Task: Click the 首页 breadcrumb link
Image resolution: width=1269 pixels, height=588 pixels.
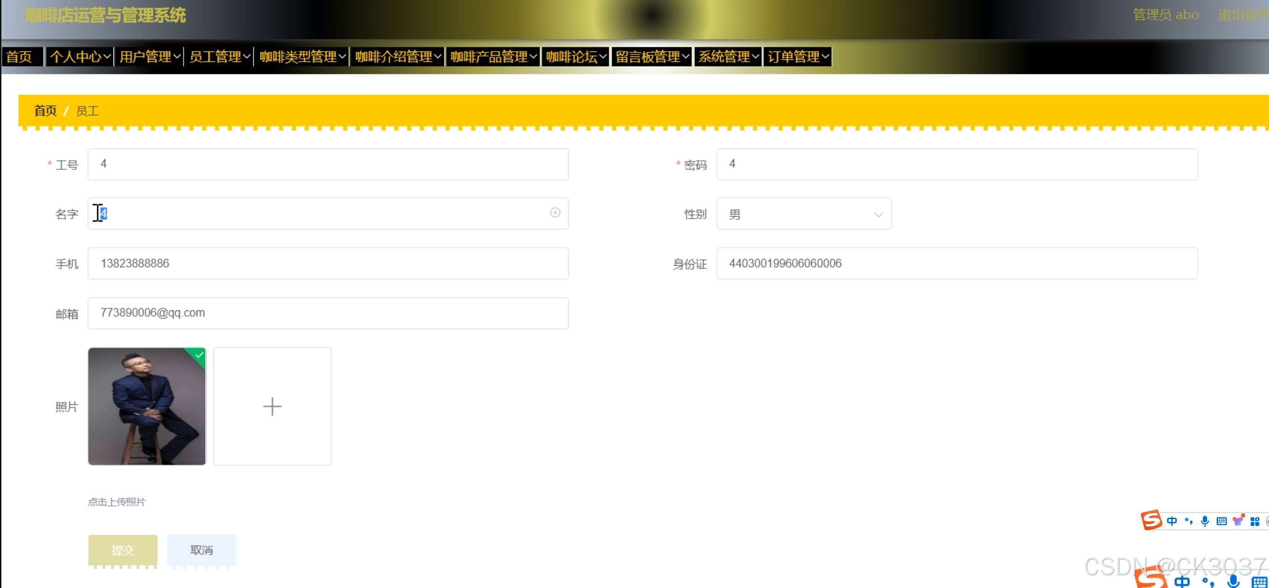Action: pos(45,111)
